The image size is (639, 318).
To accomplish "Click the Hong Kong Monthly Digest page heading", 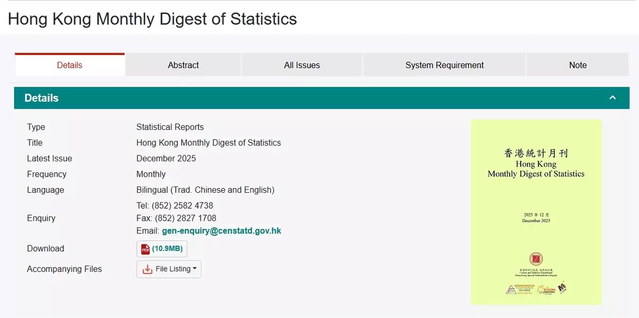I will [x=152, y=19].
